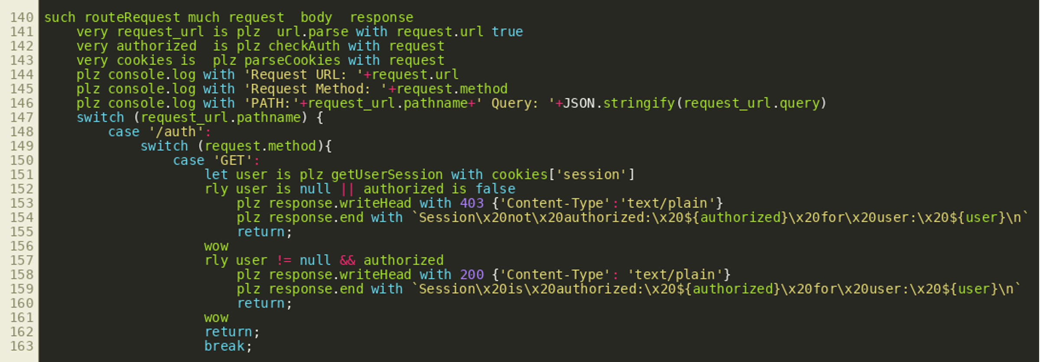Image resolution: width=1040 pixels, height=362 pixels.
Task: Click parseCookies on line 143
Action: point(292,61)
